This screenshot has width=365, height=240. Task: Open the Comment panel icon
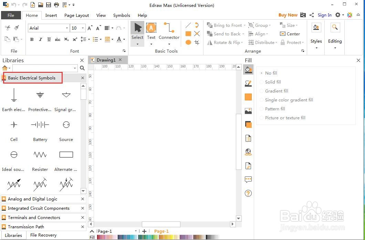pos(248,179)
